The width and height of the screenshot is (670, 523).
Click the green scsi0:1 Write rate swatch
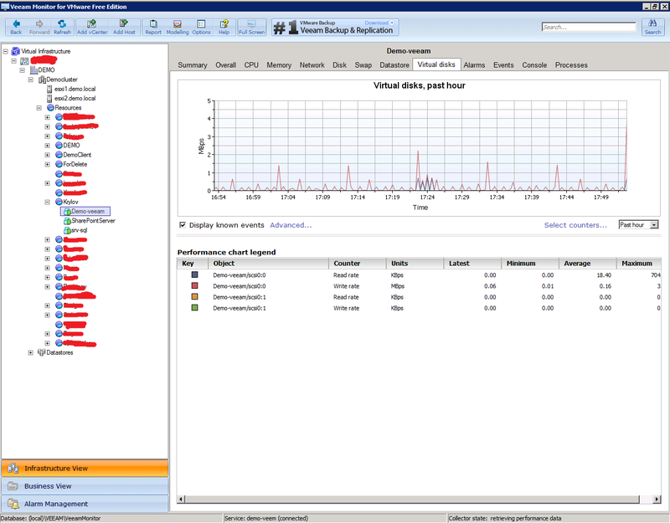tap(194, 307)
